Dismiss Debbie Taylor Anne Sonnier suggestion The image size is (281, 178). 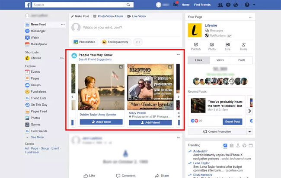click(121, 67)
